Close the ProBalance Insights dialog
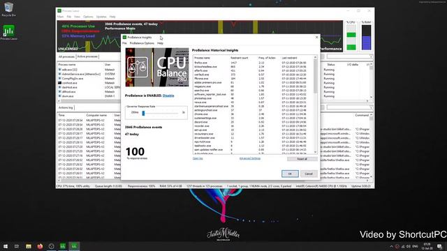Image resolution: width=447 pixels, height=251 pixels. 316,37
